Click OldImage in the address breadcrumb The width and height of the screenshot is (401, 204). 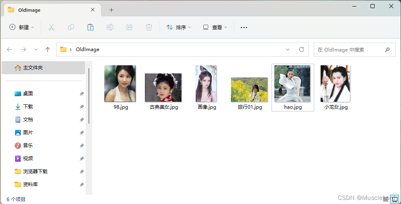pos(87,49)
